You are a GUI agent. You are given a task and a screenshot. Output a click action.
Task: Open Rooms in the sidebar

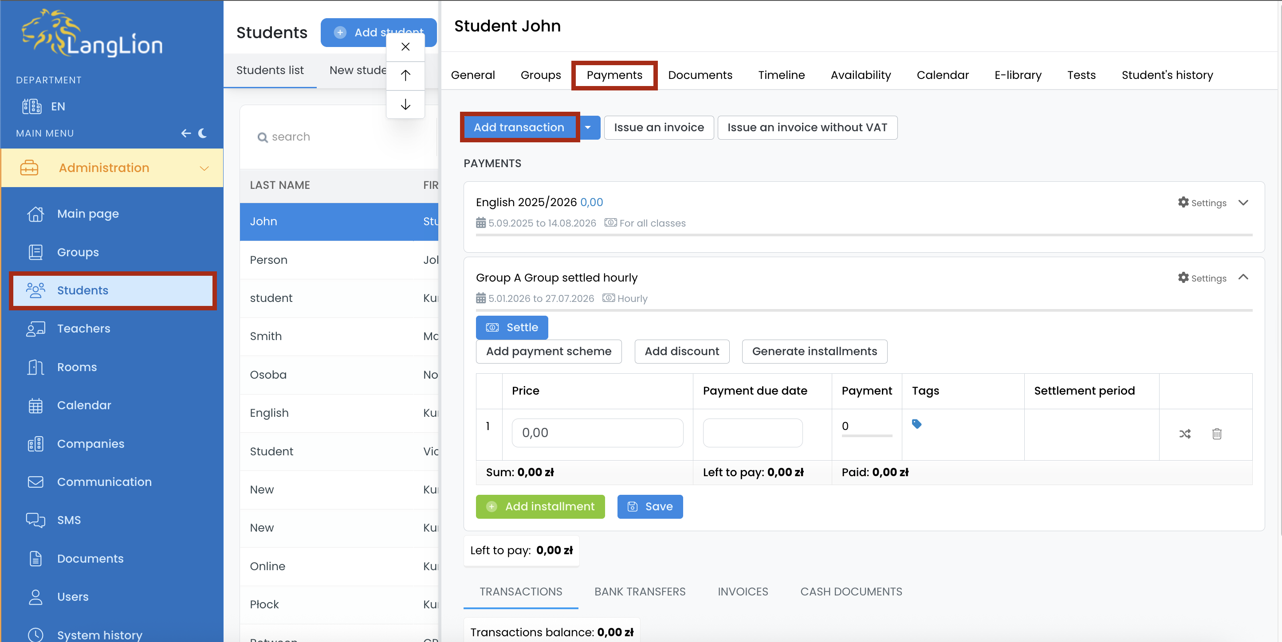pyautogui.click(x=77, y=367)
